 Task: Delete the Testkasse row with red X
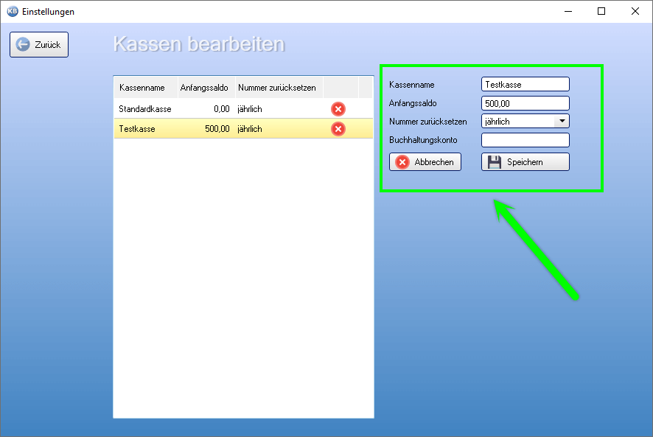(x=338, y=129)
